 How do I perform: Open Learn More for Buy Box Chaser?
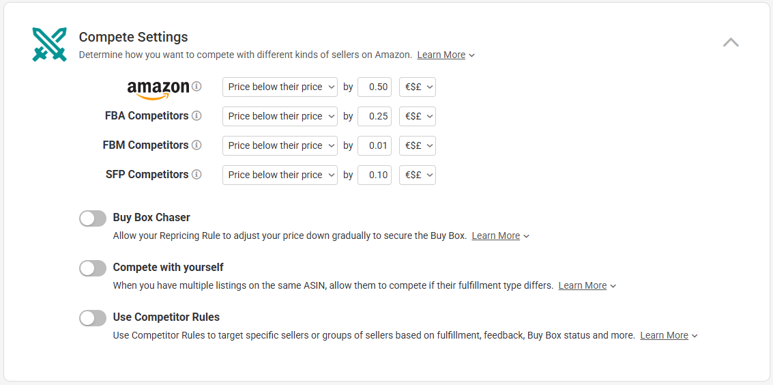tap(496, 236)
